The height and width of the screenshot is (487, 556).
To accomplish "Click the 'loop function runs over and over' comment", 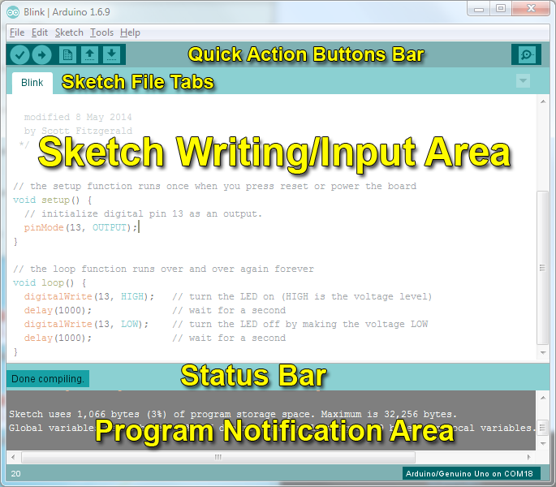I will [x=163, y=269].
